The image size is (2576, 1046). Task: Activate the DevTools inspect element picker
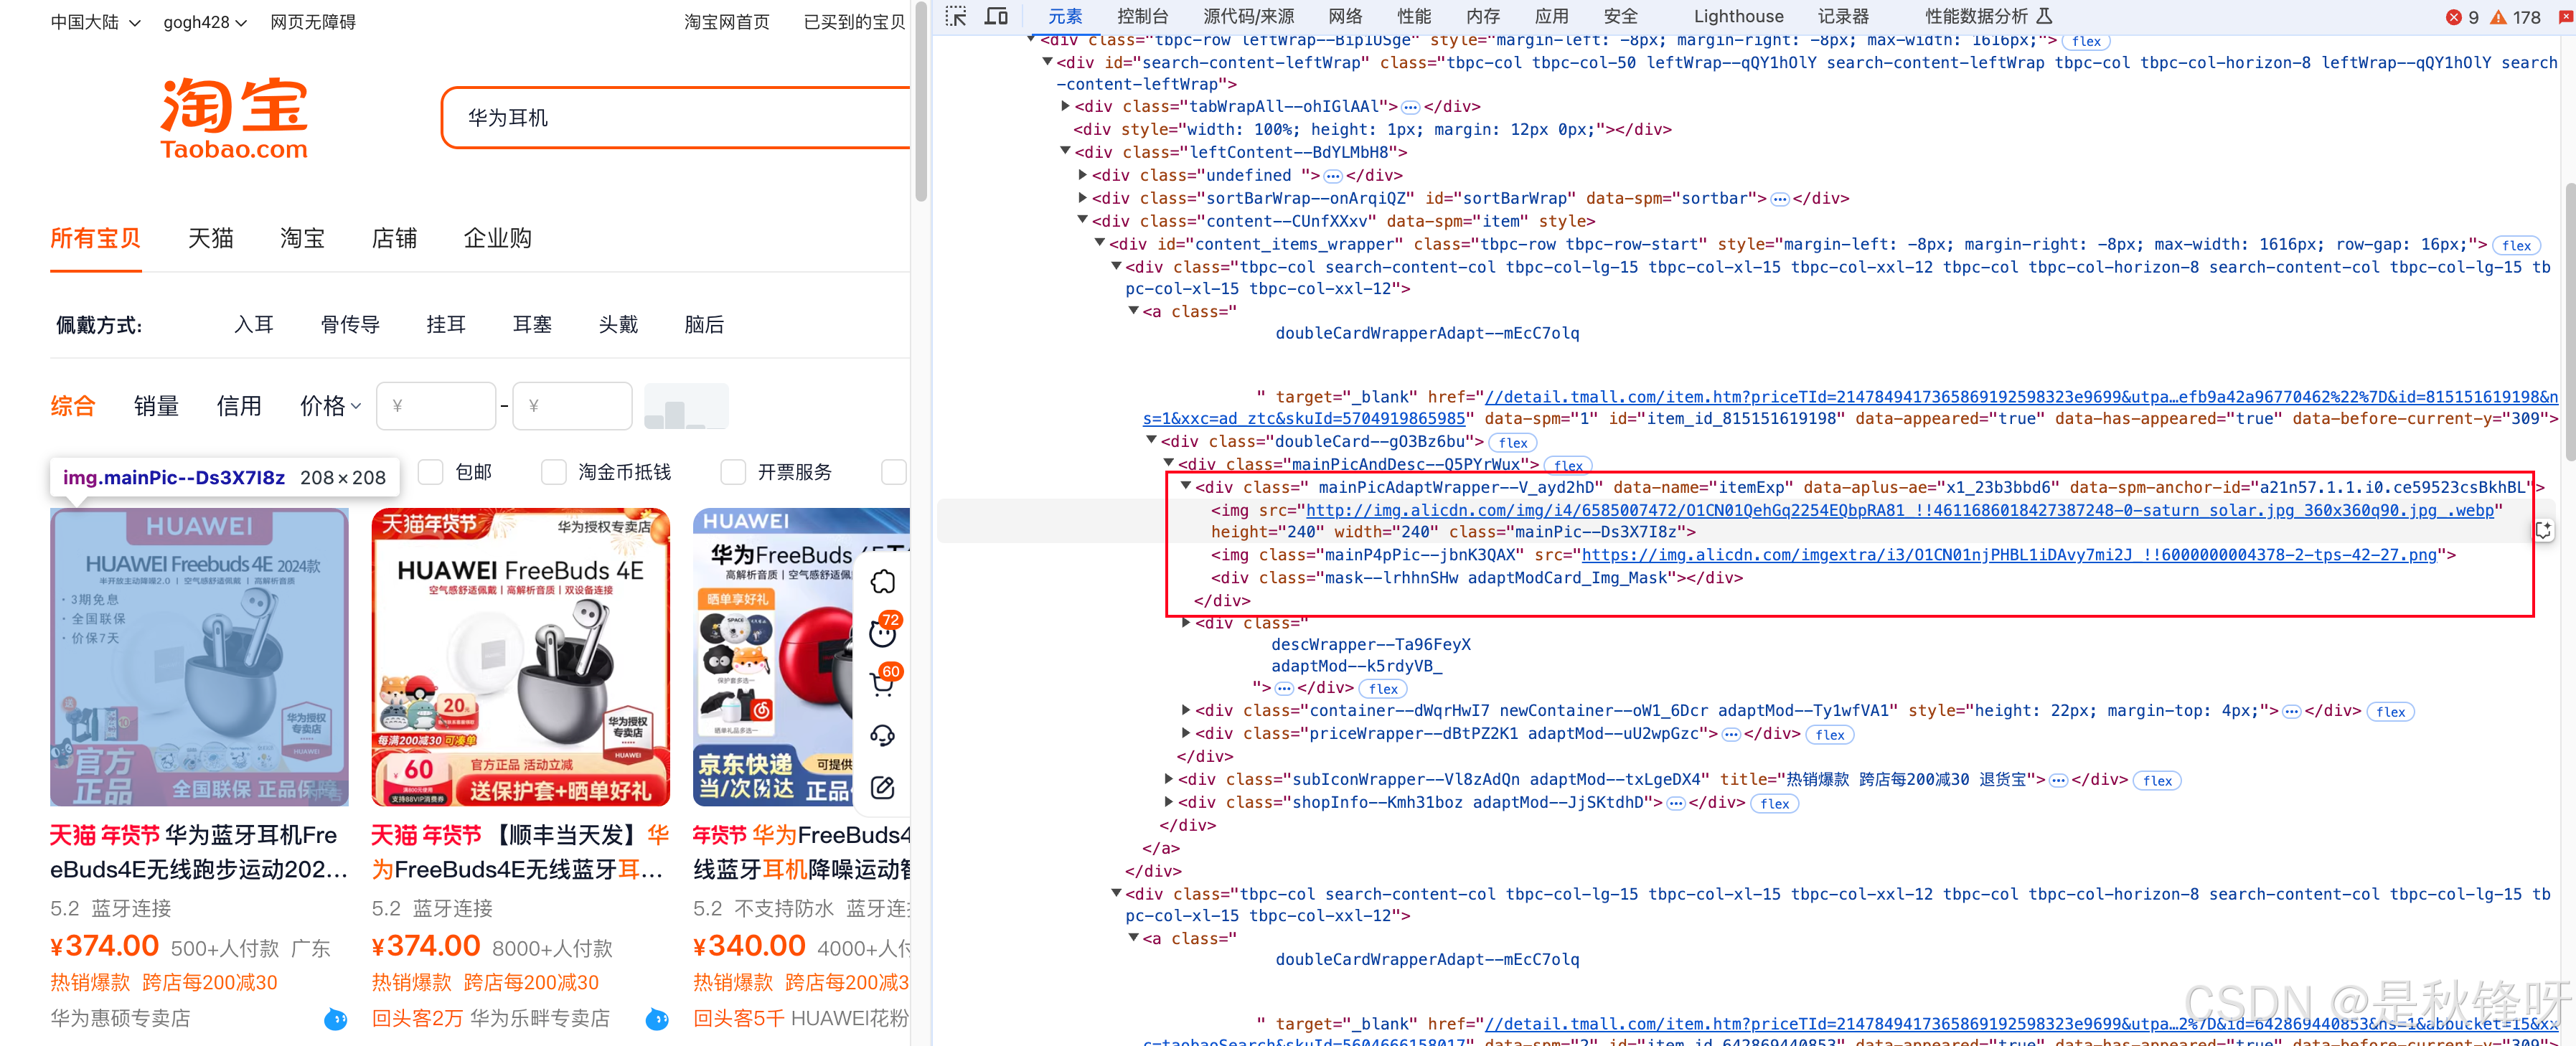point(956,16)
